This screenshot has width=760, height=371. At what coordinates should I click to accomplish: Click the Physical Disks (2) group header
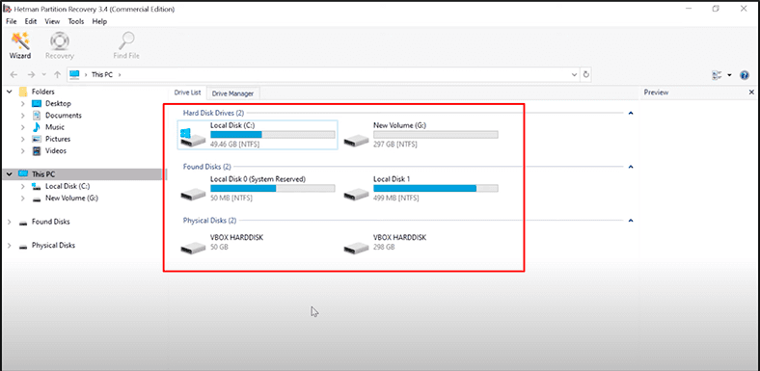coord(209,221)
